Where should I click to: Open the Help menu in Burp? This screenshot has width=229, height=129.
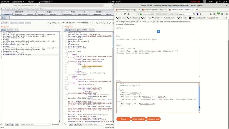point(32,9)
